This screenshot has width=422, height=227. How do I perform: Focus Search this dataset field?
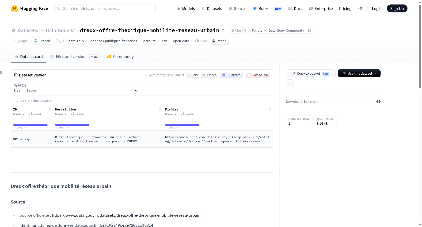pyautogui.click(x=142, y=100)
